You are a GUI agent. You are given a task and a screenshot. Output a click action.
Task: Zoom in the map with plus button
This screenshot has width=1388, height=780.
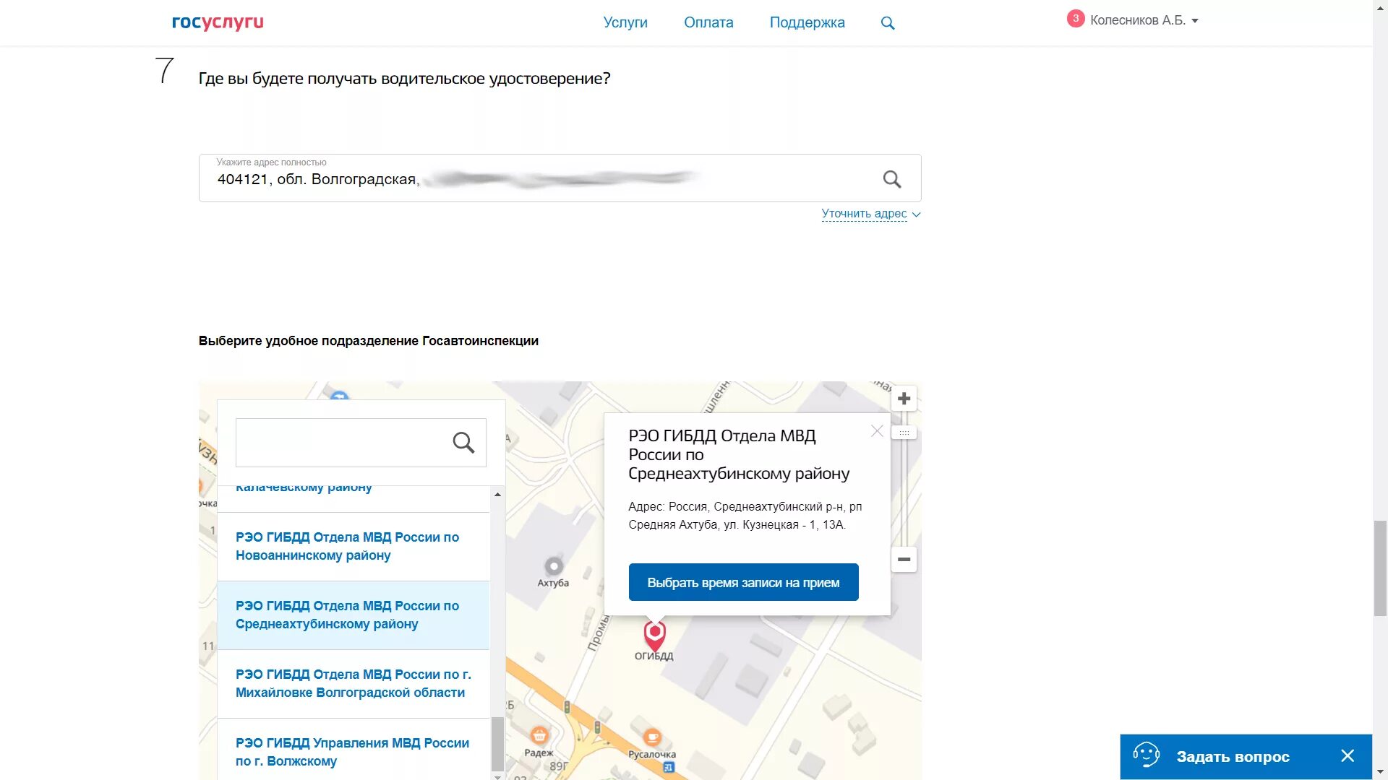tap(904, 399)
